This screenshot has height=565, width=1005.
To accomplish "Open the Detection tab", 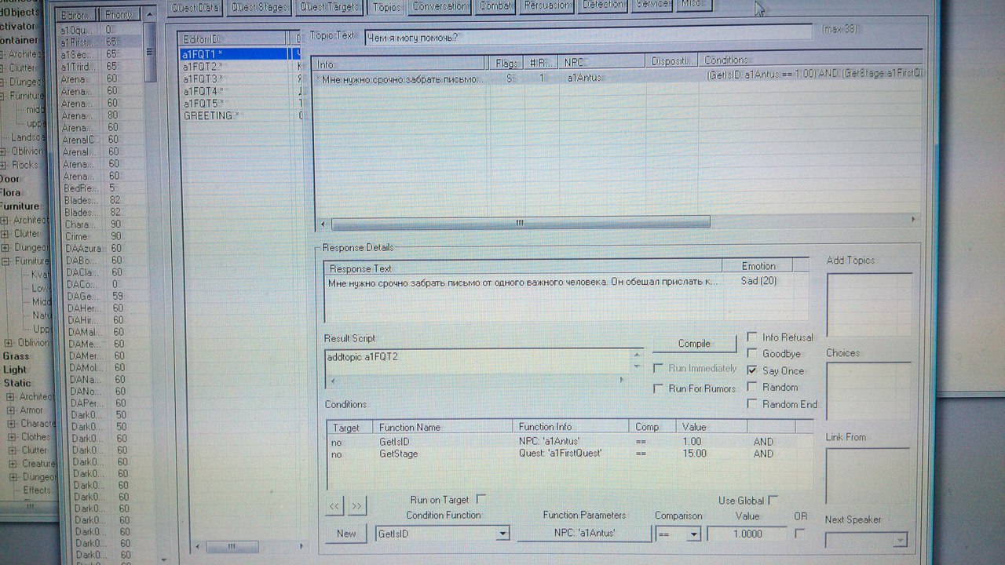I will pos(603,7).
